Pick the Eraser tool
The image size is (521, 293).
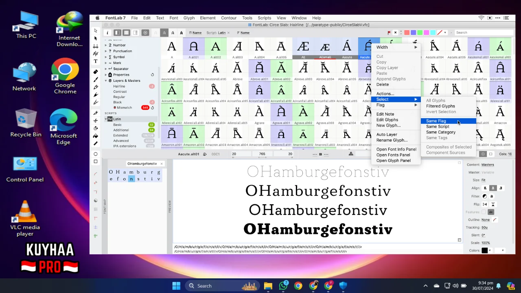pos(96,72)
